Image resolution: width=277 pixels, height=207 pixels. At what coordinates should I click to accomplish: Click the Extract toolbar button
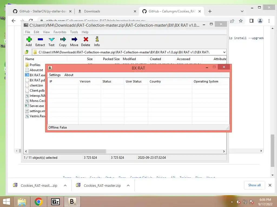[40, 42]
